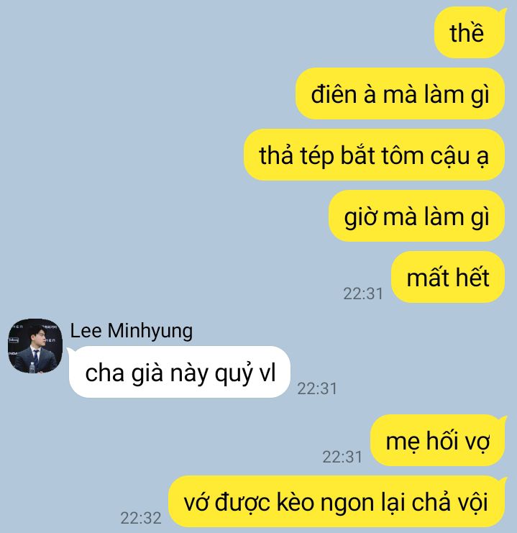517x533 pixels.
Task: Select the 'thề' message bubble
Action: coord(470,32)
